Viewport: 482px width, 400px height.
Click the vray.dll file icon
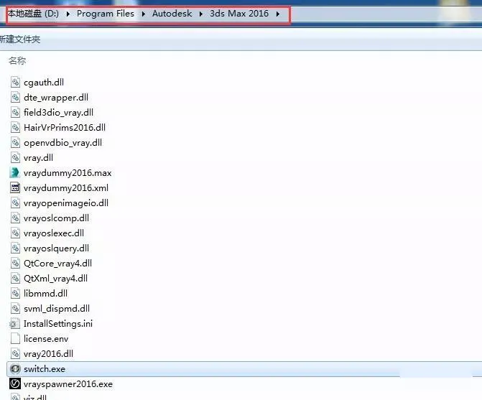[x=15, y=157]
